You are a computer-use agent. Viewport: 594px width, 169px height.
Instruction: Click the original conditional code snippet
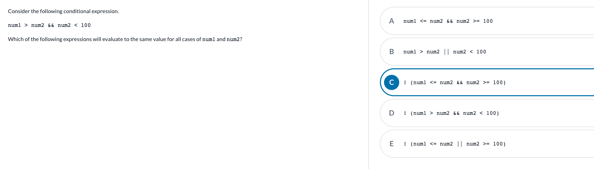[49, 25]
